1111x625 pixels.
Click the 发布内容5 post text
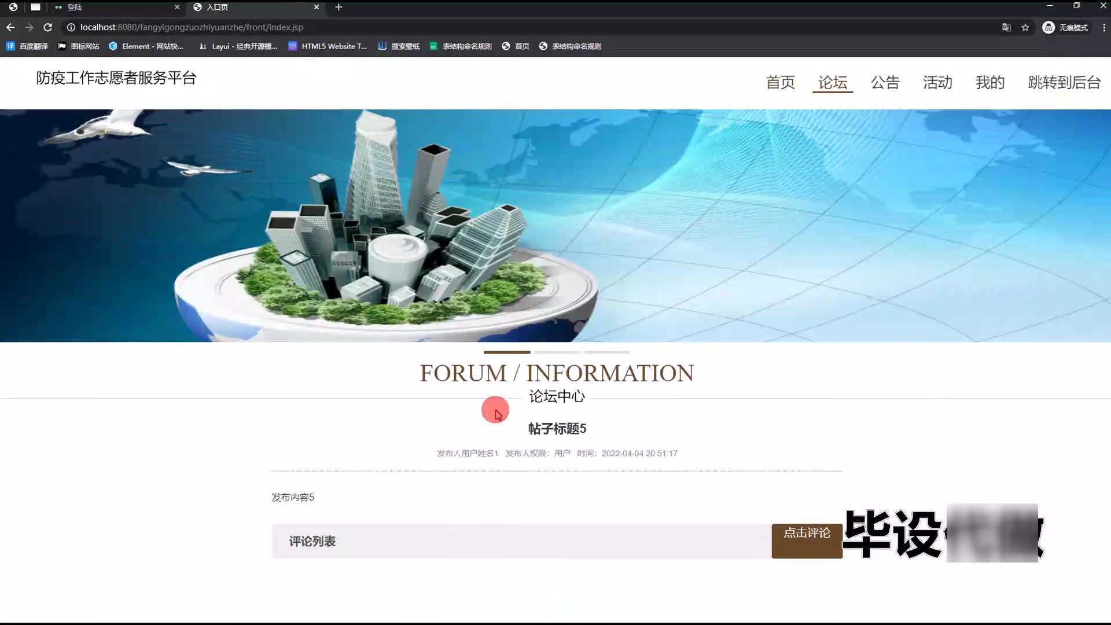click(293, 497)
